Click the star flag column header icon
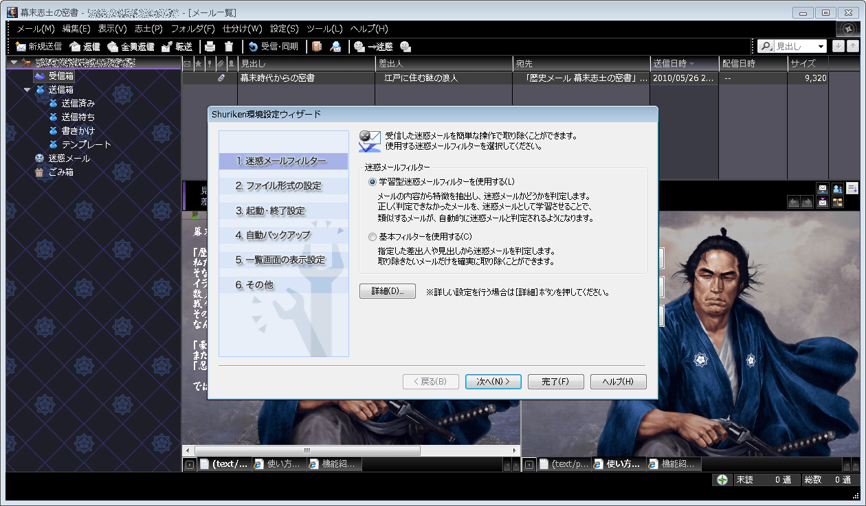This screenshot has height=506, width=866. pos(199,63)
